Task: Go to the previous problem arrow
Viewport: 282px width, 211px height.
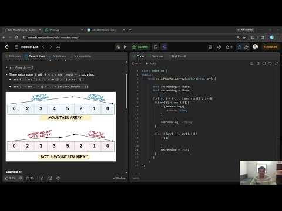Action: [x=43, y=47]
